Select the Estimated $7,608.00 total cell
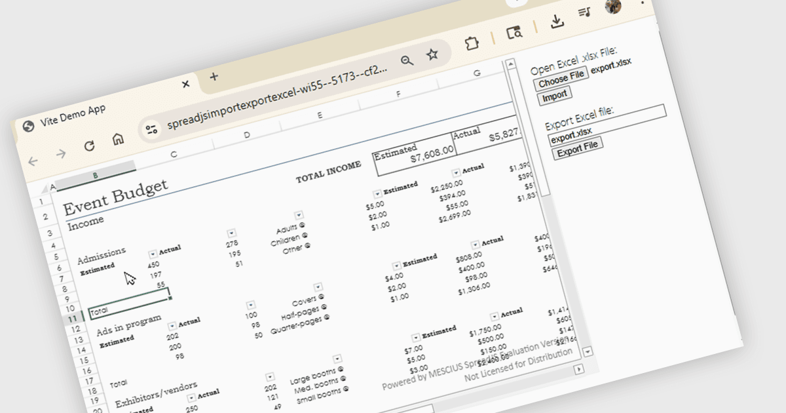This screenshot has height=413, width=786. pos(415,155)
